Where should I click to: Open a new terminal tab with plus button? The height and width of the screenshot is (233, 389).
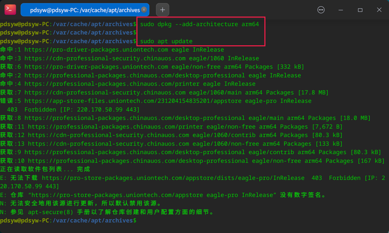pyautogui.click(x=162, y=10)
